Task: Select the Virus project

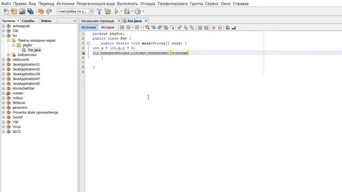Action: (17, 127)
